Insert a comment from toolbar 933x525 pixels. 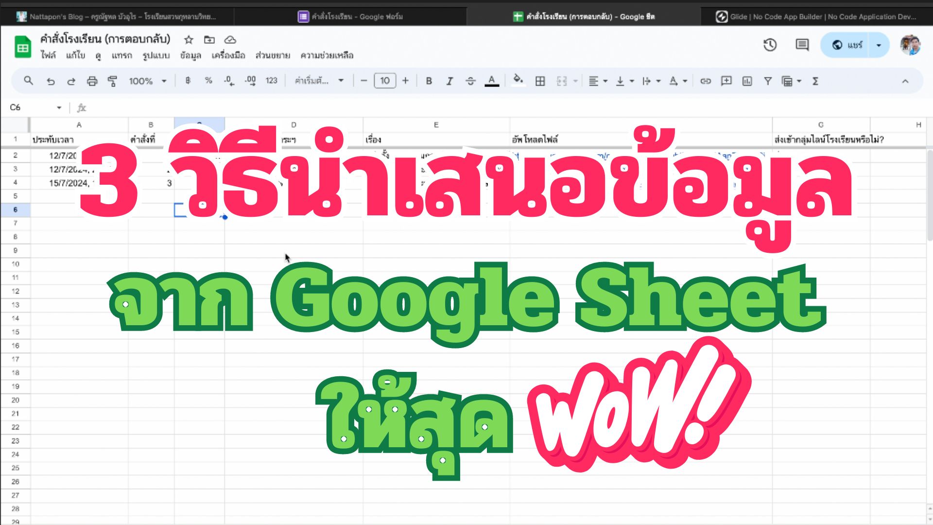click(x=726, y=81)
